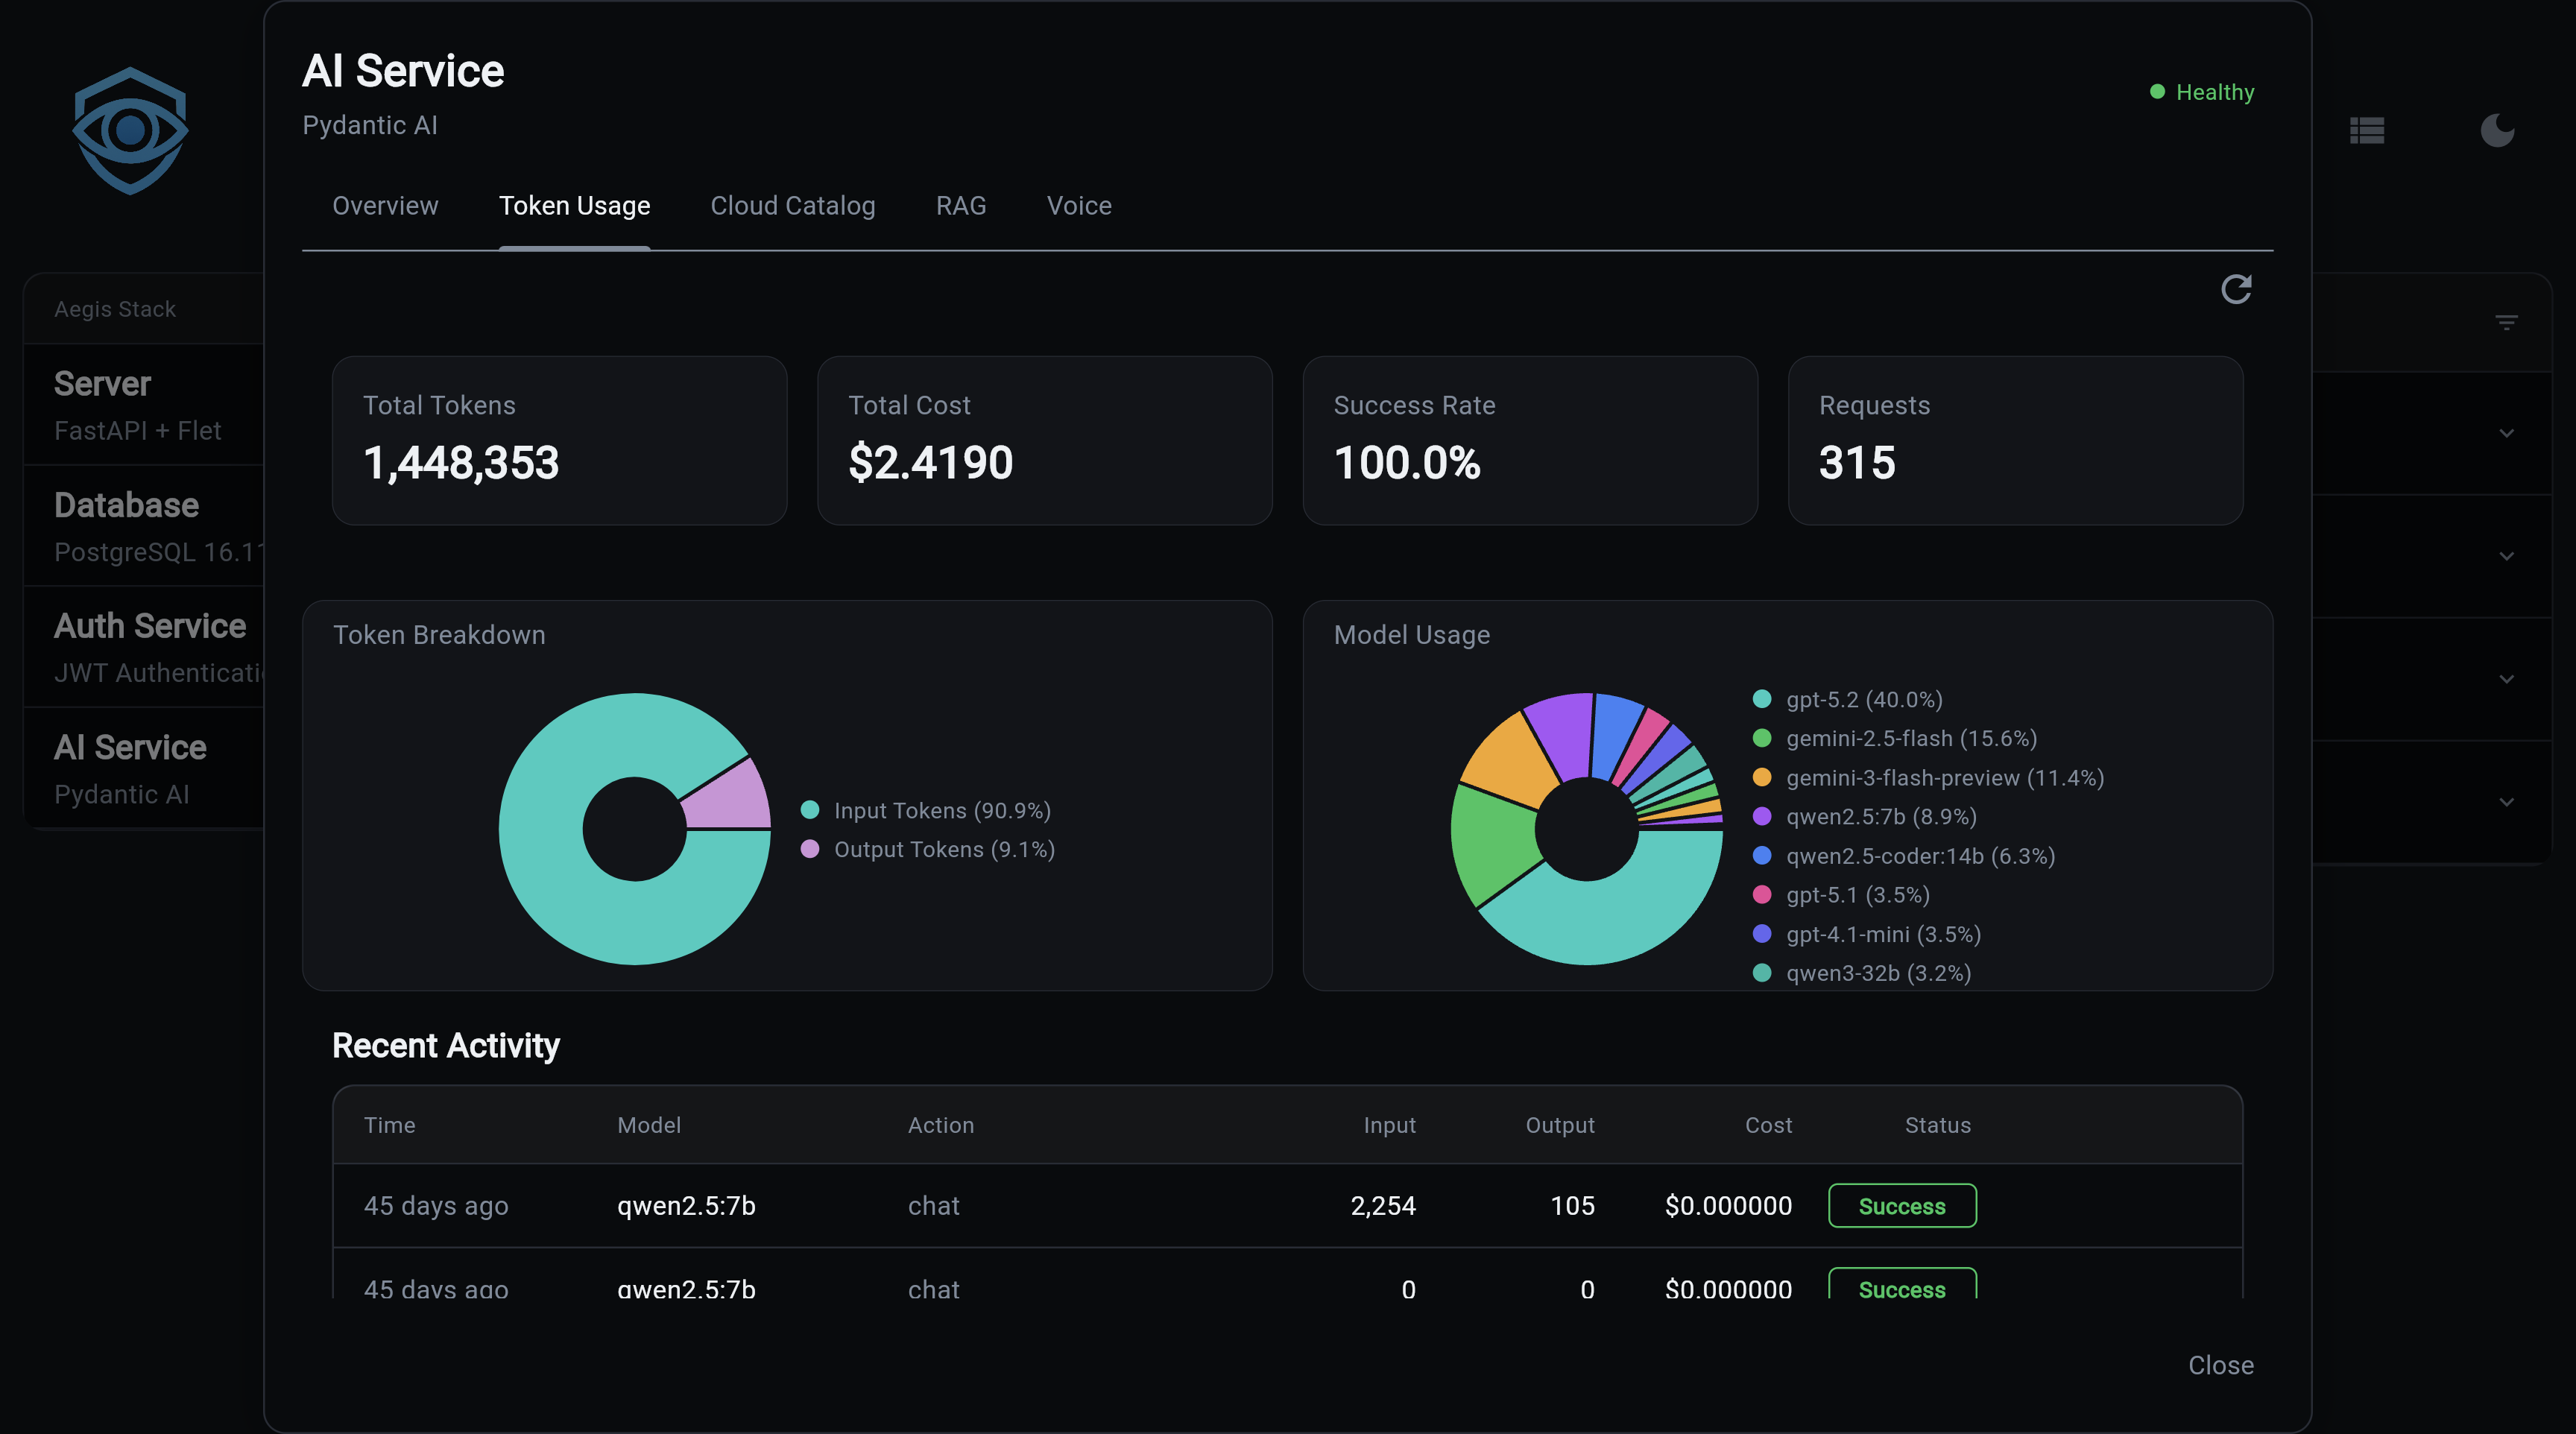Click the refresh icon in Token Usage
2576x1434 pixels.
2236,290
